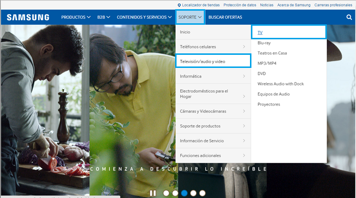Click the COMIENZA A DESCUBRIR banner text

[x=178, y=169]
